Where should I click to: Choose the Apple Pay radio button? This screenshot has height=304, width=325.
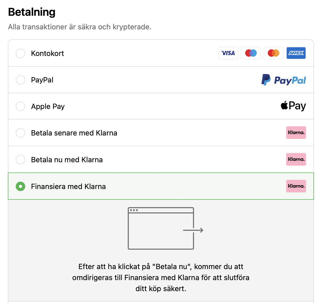click(x=20, y=106)
